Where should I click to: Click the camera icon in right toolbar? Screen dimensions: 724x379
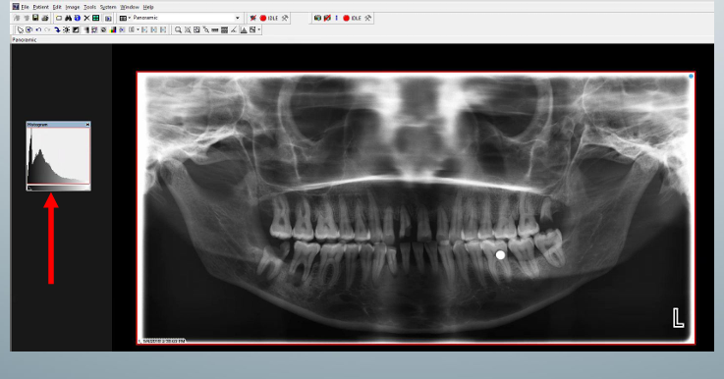pos(317,18)
